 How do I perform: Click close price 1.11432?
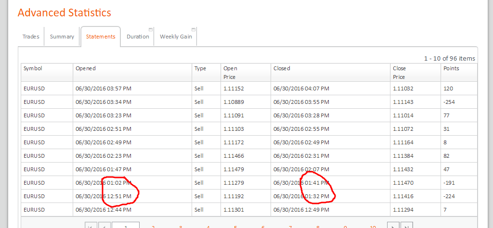click(x=403, y=169)
